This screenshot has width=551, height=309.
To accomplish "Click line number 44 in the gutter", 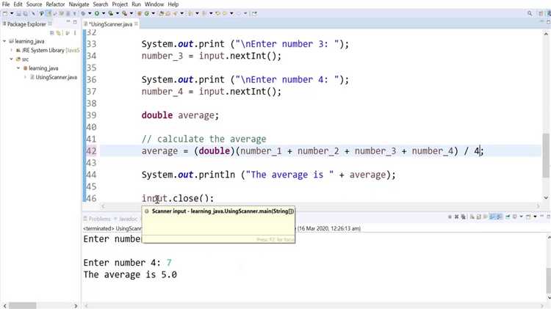I will [91, 175].
